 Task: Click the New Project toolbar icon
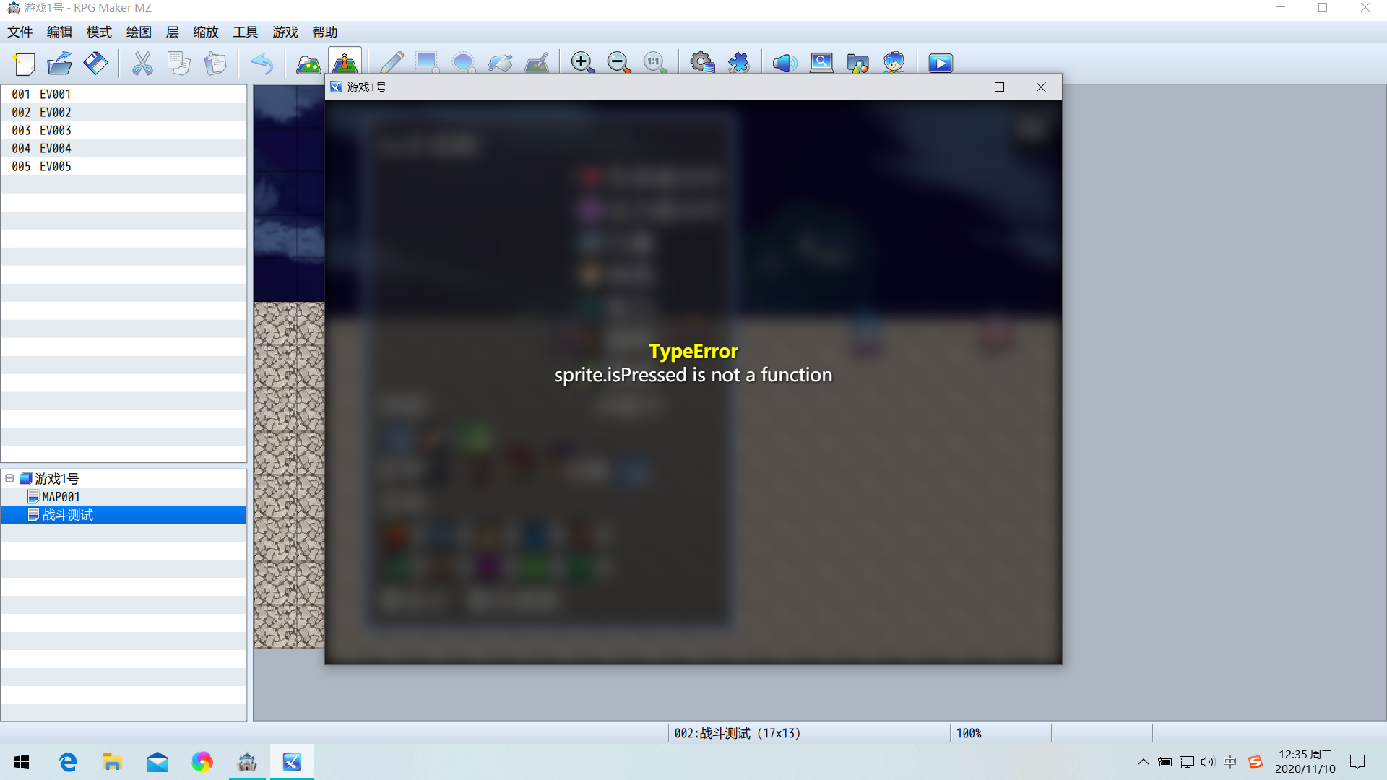click(24, 64)
